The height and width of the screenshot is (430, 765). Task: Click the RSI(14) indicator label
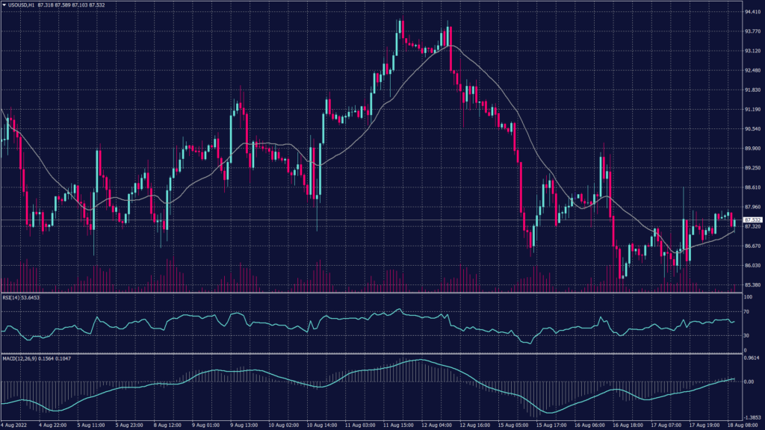pos(11,297)
